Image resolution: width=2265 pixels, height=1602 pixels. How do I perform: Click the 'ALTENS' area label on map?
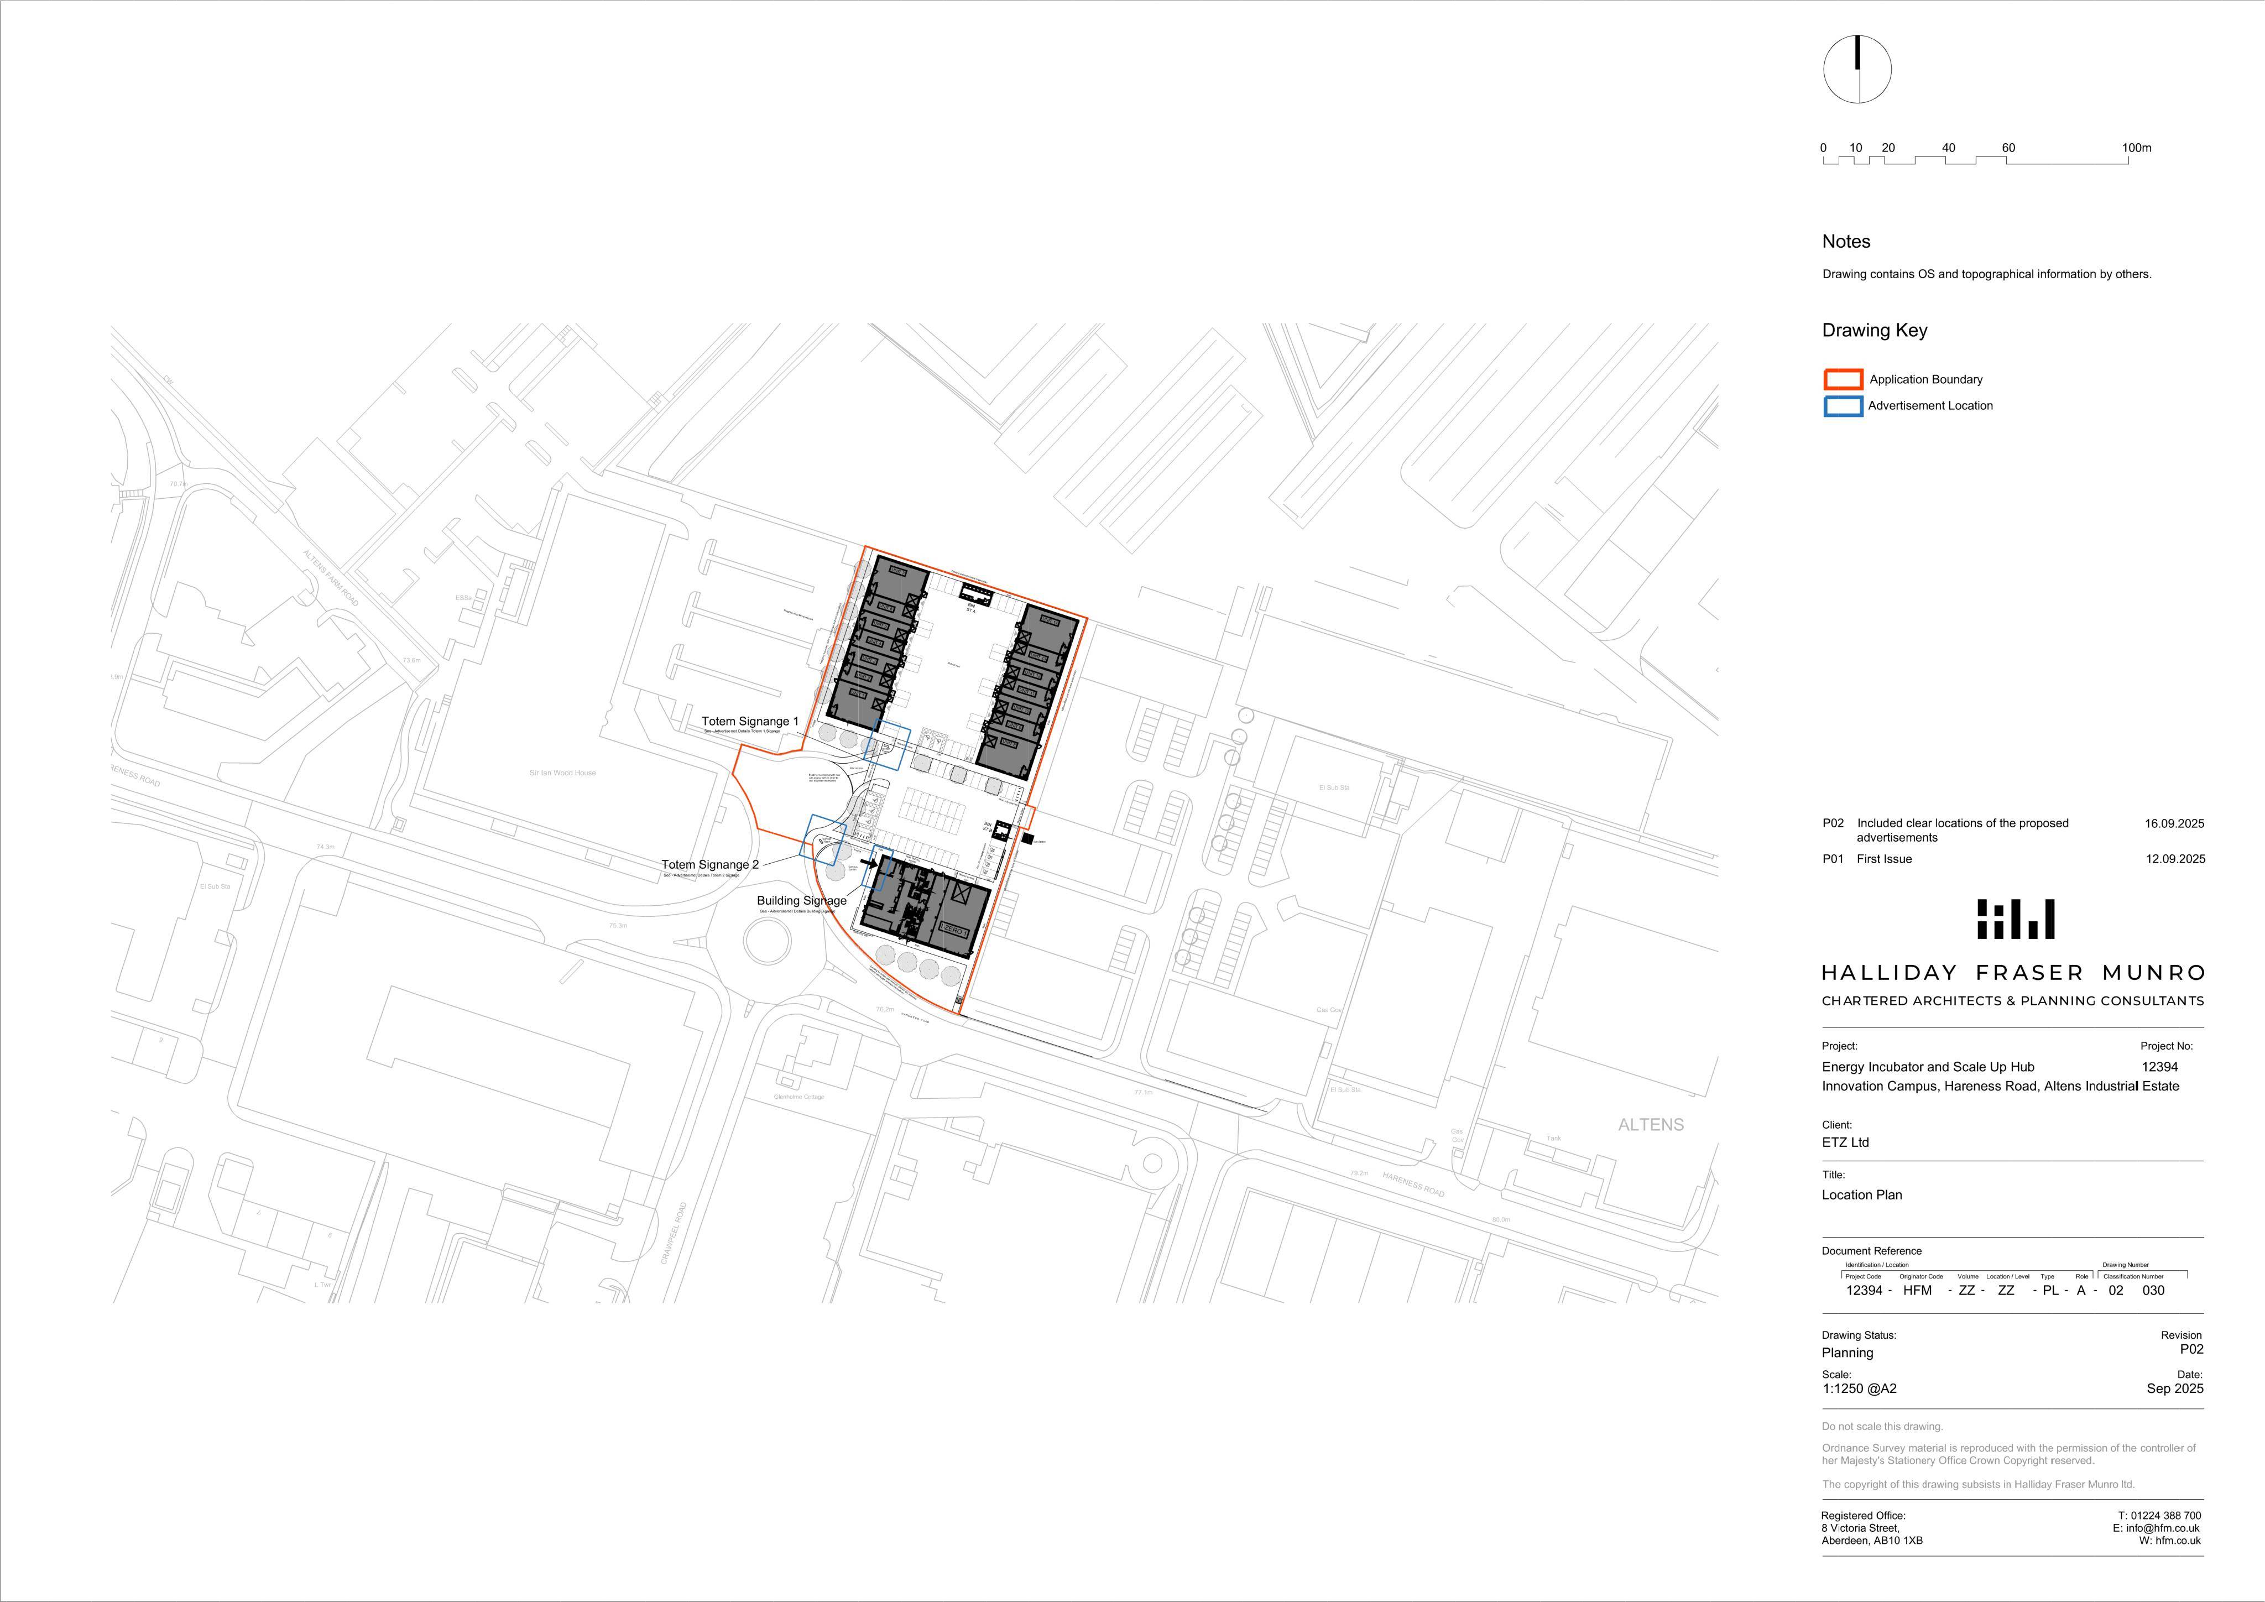tap(1651, 1125)
